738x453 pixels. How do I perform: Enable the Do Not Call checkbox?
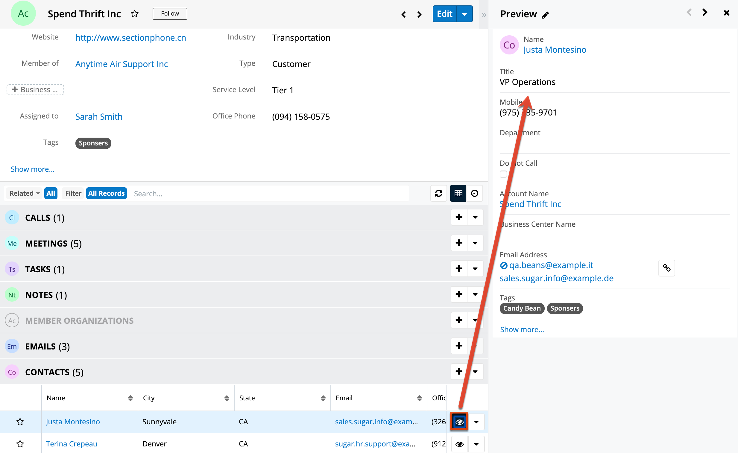[x=503, y=174]
